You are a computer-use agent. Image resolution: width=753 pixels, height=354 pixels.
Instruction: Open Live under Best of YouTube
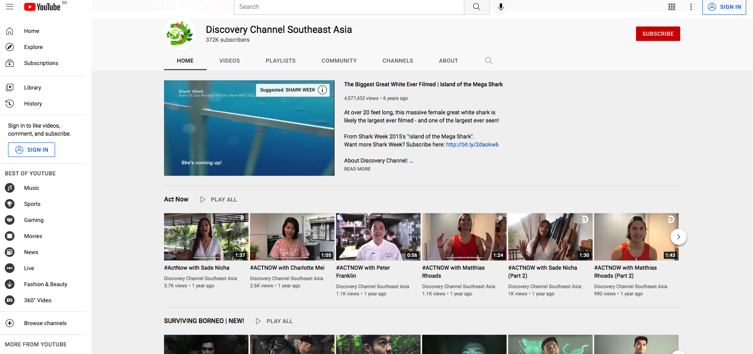point(43,268)
